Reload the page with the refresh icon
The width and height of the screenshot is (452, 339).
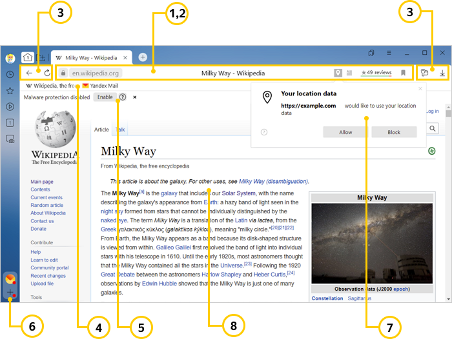coord(46,73)
